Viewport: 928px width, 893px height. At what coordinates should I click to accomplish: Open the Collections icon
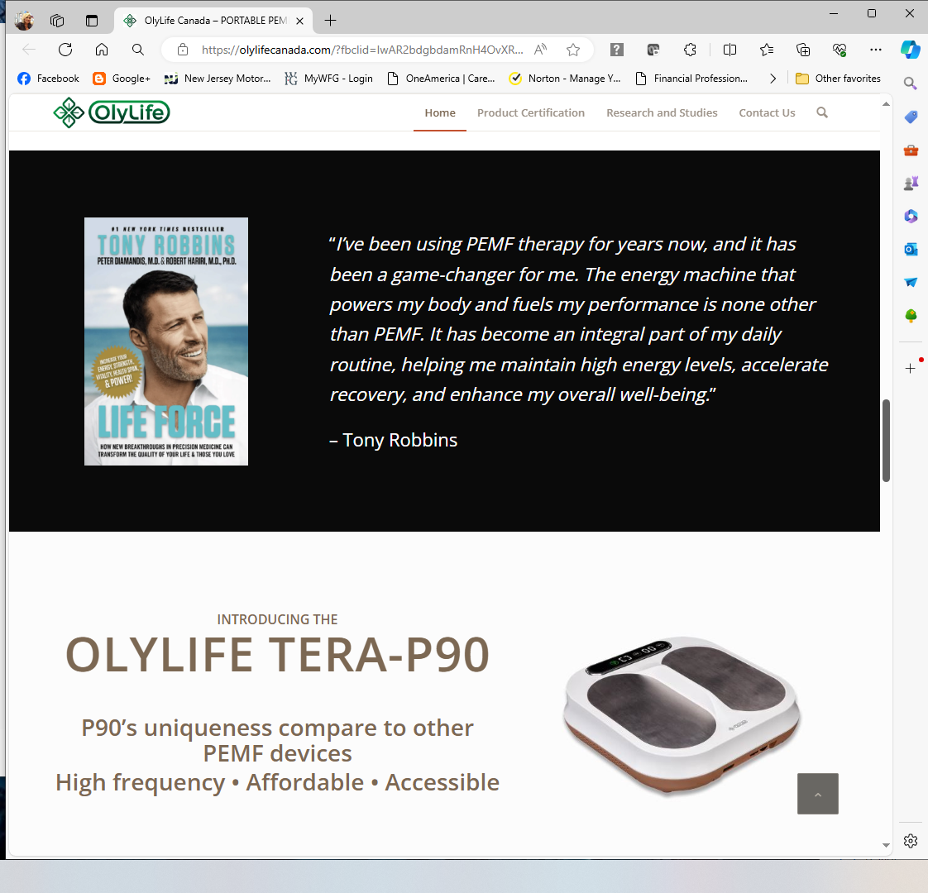click(x=803, y=50)
